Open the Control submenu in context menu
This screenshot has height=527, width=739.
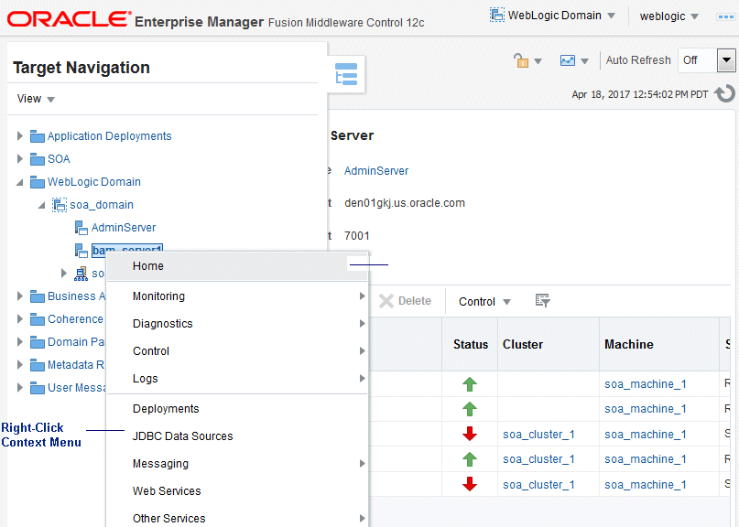(x=237, y=350)
